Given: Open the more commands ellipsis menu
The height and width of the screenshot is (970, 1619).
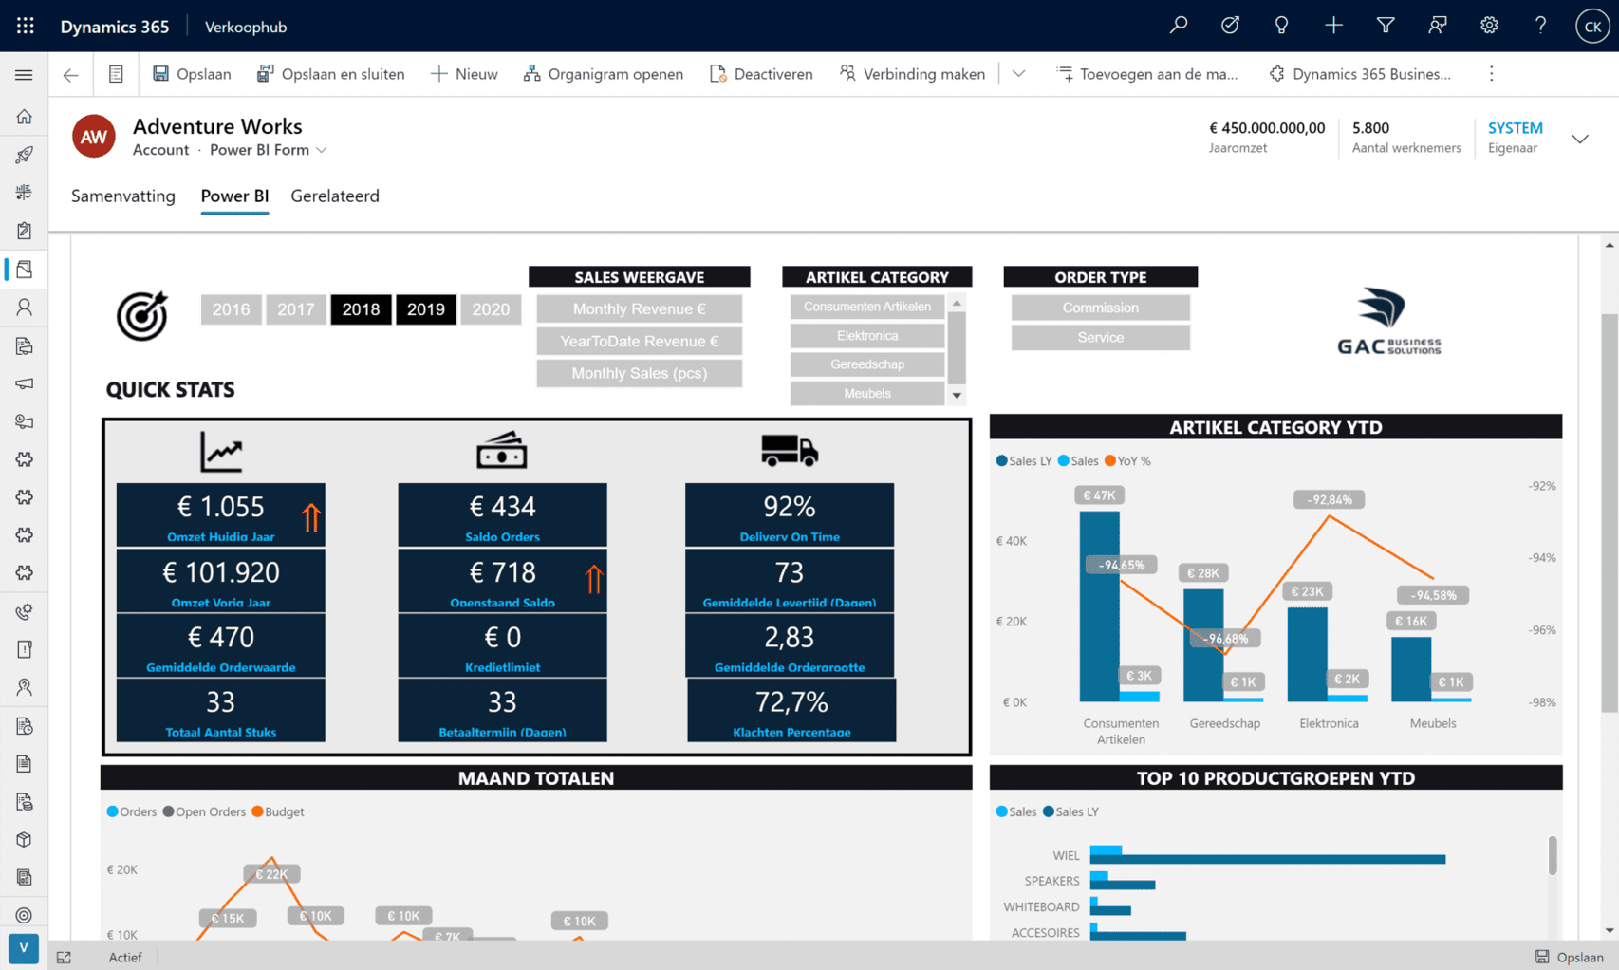Looking at the screenshot, I should pyautogui.click(x=1491, y=74).
